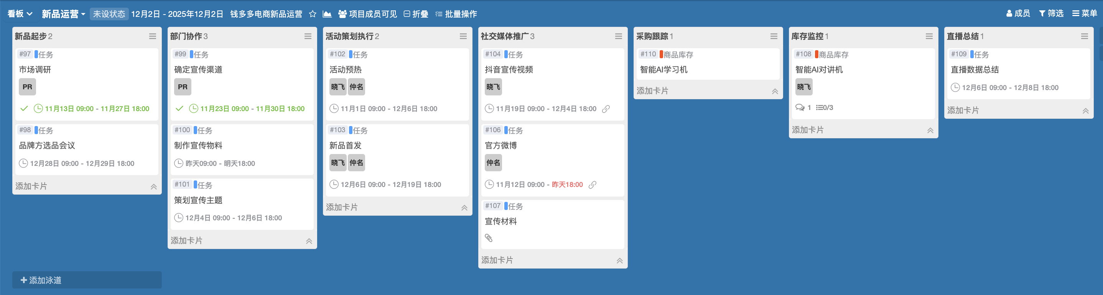Star the 新品运营 board

tap(313, 14)
